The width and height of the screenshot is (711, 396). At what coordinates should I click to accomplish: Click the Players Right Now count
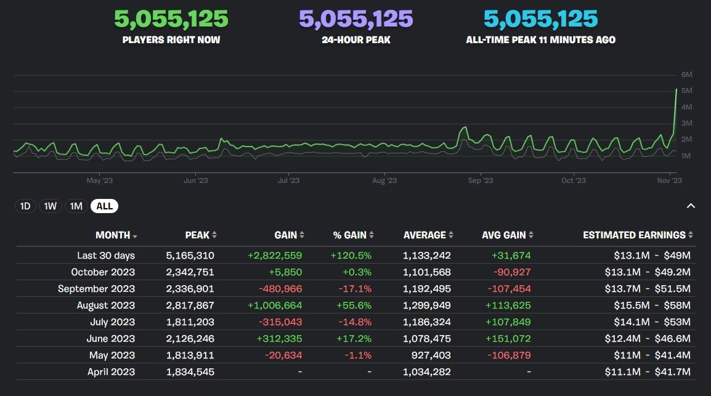tap(171, 19)
